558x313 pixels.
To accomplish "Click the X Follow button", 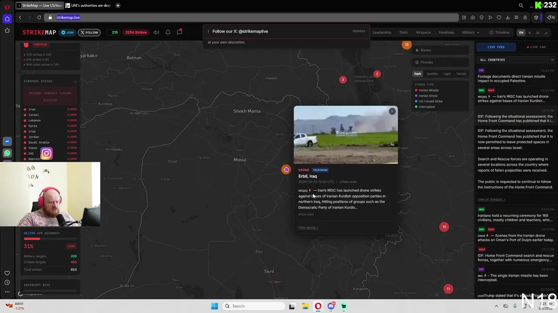I will pyautogui.click(x=89, y=33).
